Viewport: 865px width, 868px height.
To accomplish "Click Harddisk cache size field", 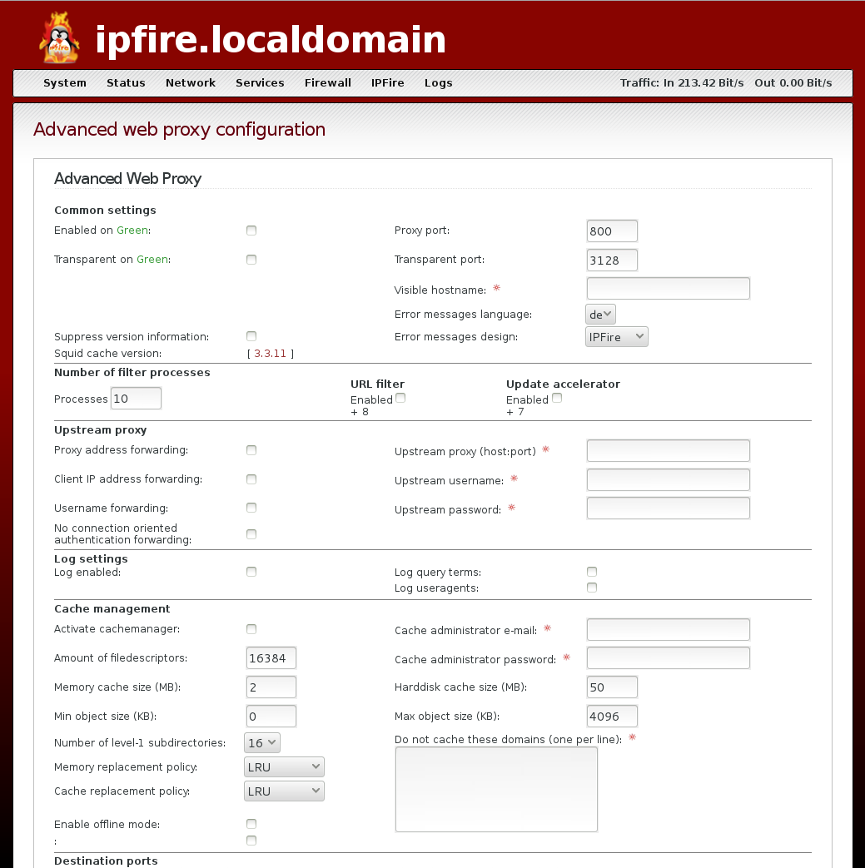I will 612,687.
